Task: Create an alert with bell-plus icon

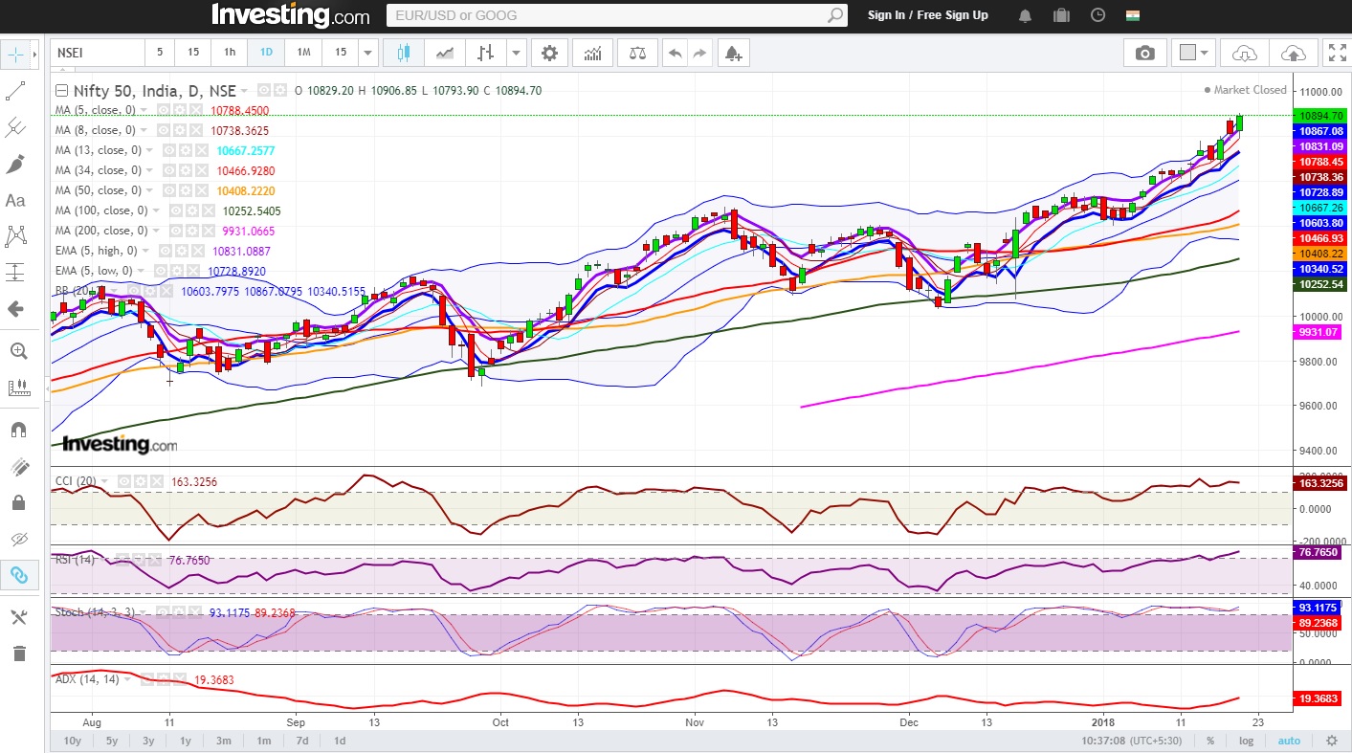Action: (733, 53)
